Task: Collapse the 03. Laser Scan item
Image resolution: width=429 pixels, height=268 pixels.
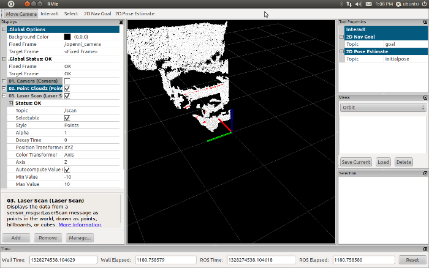Action: tap(4, 95)
